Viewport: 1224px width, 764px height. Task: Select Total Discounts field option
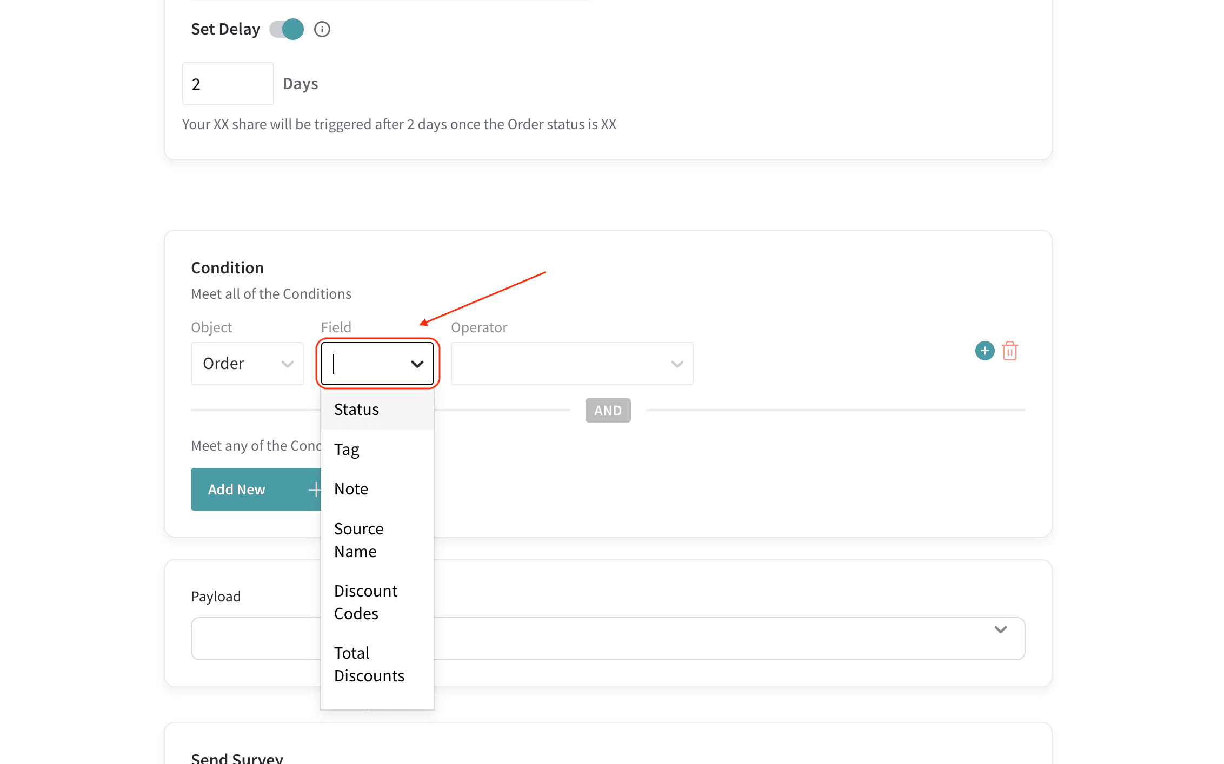pos(369,664)
